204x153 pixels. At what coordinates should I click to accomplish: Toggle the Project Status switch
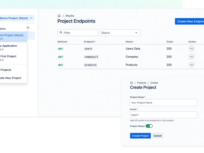(x=149, y=126)
